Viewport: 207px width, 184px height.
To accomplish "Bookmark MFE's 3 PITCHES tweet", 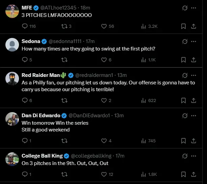I will coord(183,26).
